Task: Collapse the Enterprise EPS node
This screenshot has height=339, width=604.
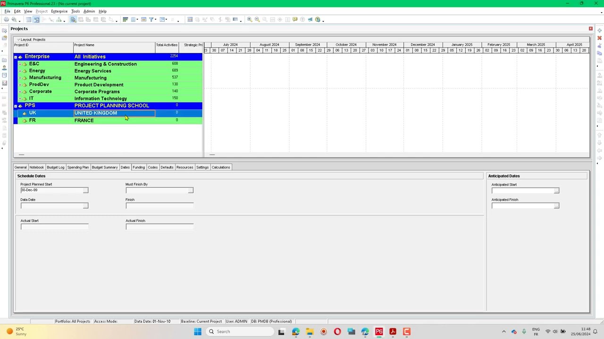Action: tap(16, 56)
